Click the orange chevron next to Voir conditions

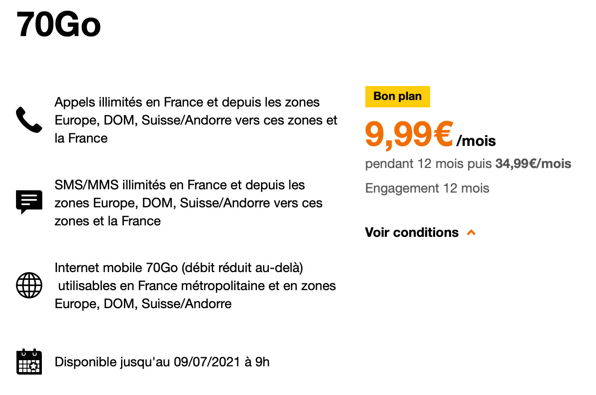(x=471, y=232)
